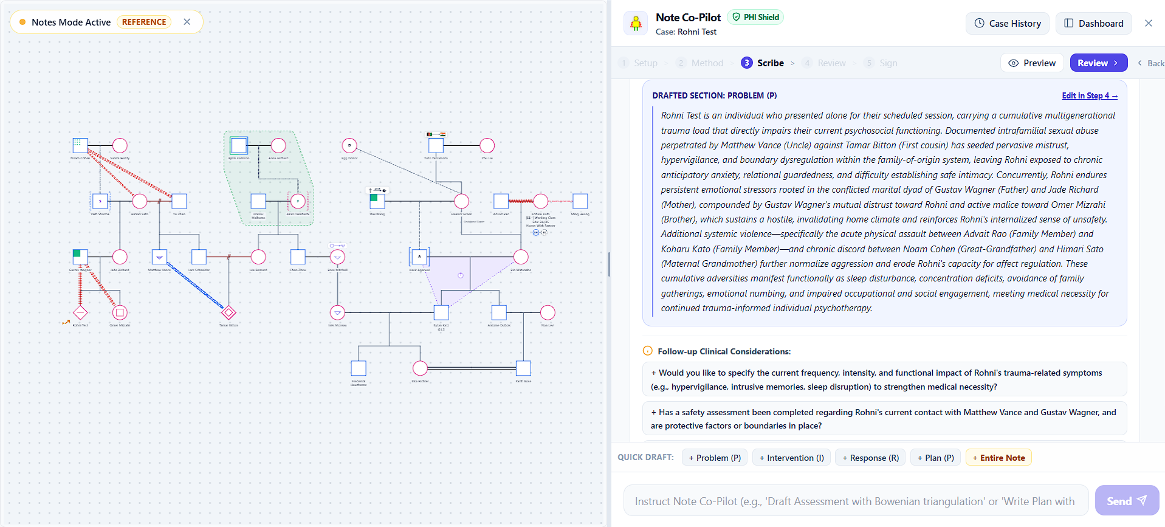Go to the Method step
This screenshot has width=1165, height=527.
click(700, 63)
